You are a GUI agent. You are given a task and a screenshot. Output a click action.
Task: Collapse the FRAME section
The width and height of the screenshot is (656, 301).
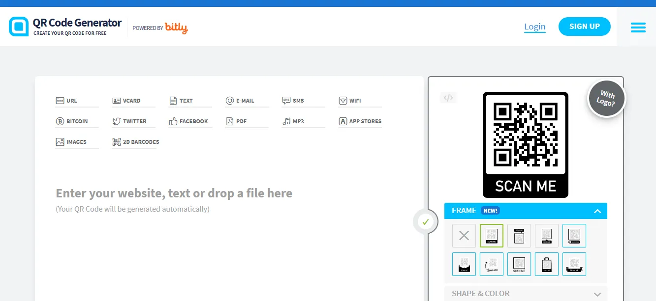597,211
